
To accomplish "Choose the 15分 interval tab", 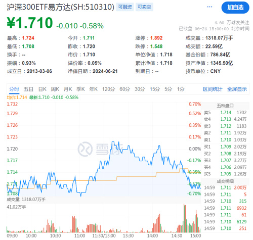I will pyautogui.click(x=155, y=89).
